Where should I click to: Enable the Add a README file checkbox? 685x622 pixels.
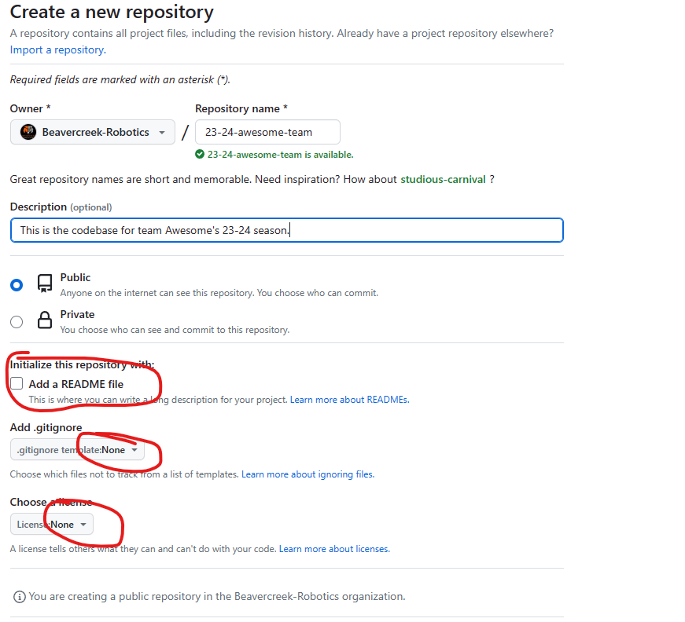17,382
